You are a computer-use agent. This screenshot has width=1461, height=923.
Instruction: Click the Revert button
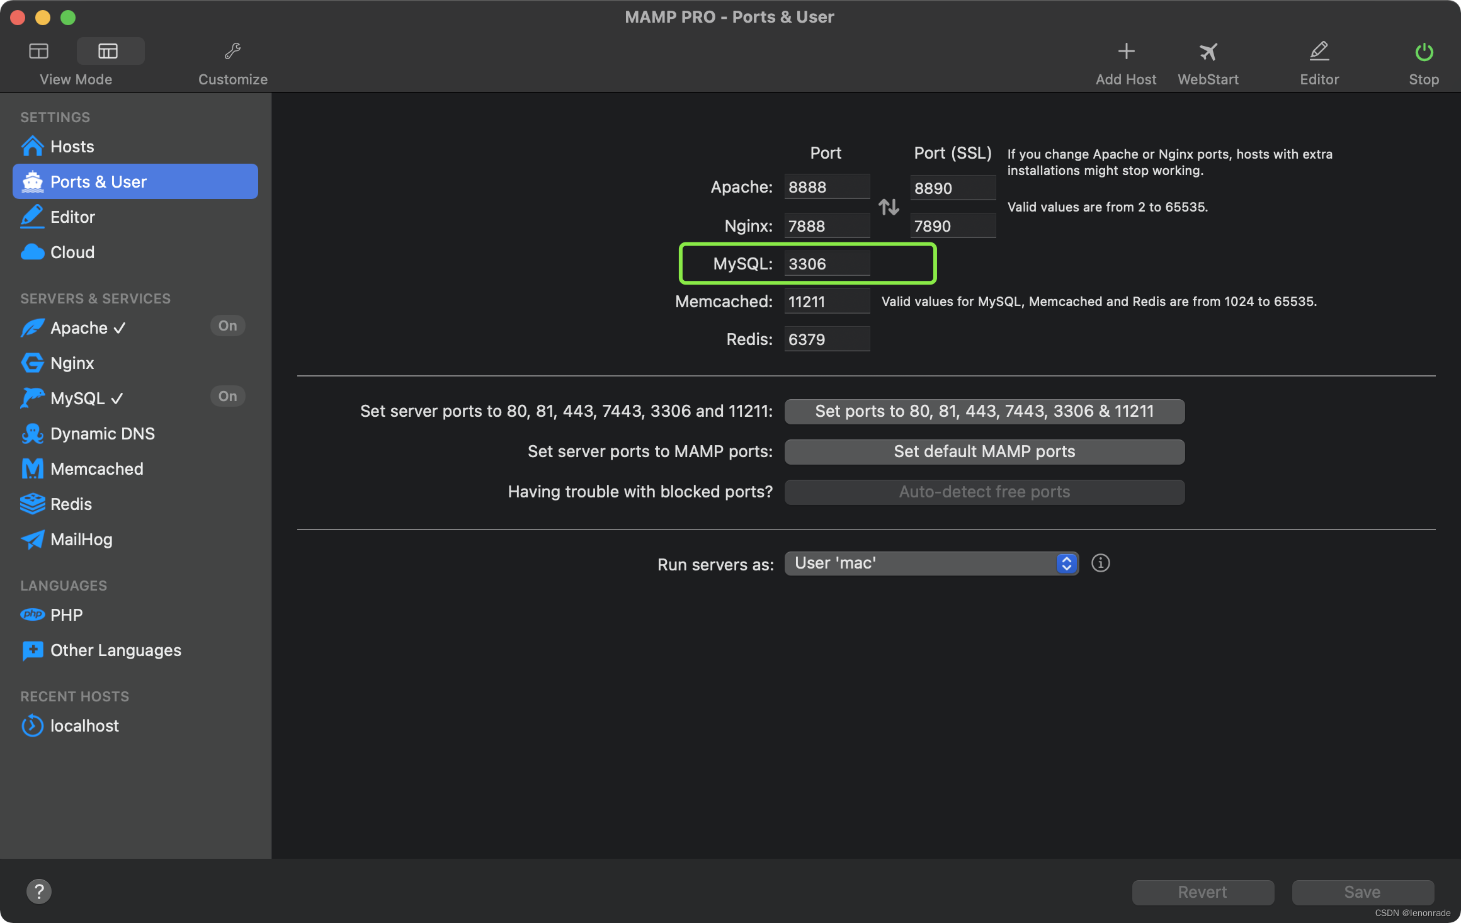[1203, 892]
